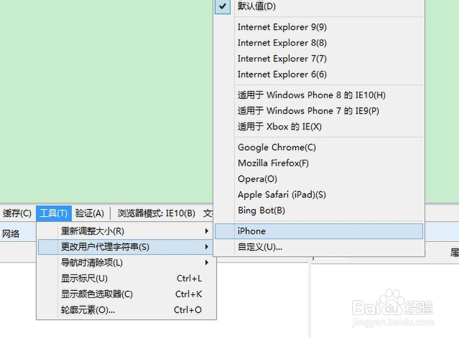
Task: Toggle the checked 默认值(D) default agent
Action: coord(256,6)
